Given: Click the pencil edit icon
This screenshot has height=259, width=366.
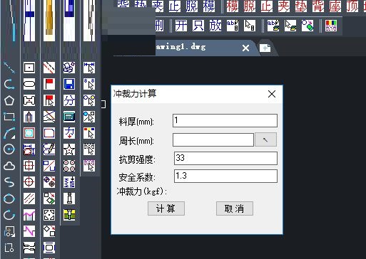Looking at the screenshot, I should (49, 149).
